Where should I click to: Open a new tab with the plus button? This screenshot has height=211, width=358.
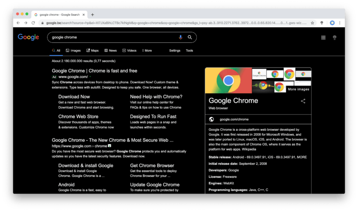click(x=92, y=14)
